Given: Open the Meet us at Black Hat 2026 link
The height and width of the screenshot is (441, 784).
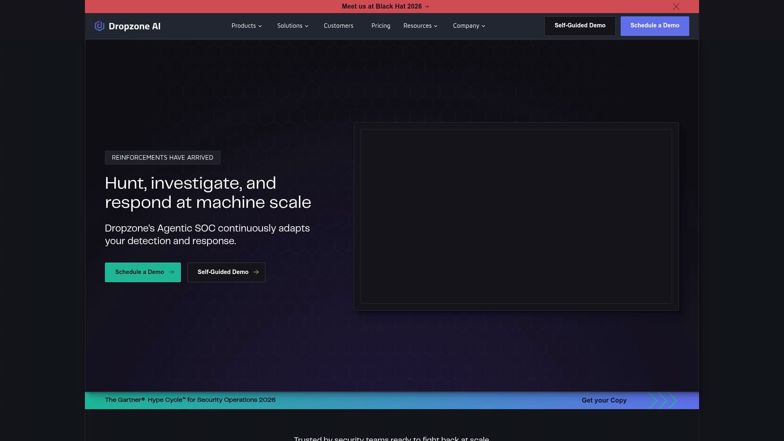Looking at the screenshot, I should [x=385, y=7].
